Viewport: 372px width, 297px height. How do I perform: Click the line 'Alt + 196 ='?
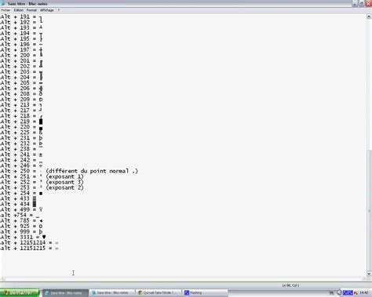click(21, 45)
